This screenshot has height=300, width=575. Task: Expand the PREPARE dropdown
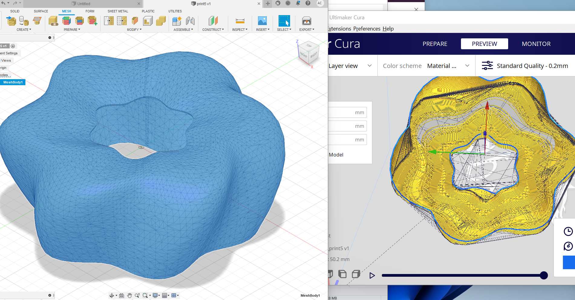coord(72,30)
